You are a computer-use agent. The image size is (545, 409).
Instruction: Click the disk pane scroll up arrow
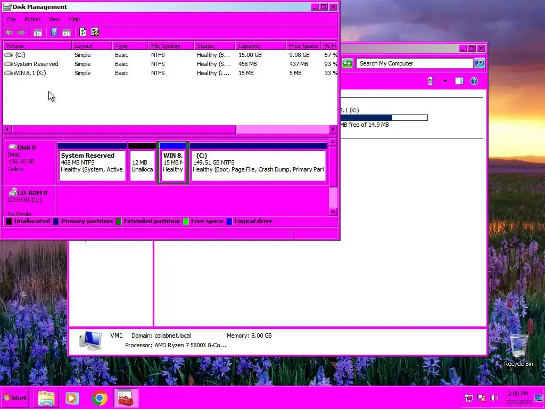tap(333, 142)
